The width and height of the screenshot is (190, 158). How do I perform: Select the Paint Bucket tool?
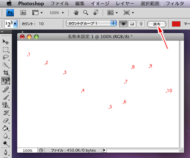point(6,128)
